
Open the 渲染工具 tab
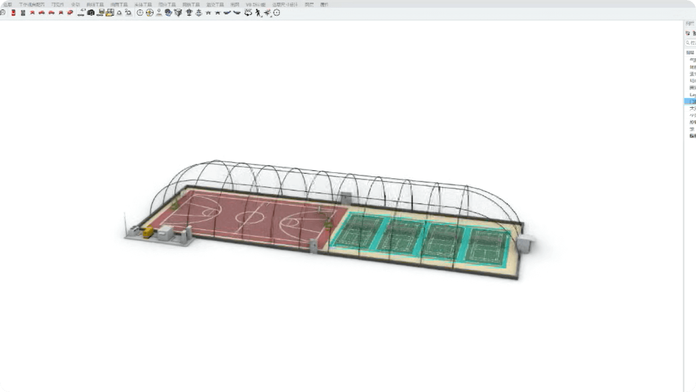pos(215,5)
